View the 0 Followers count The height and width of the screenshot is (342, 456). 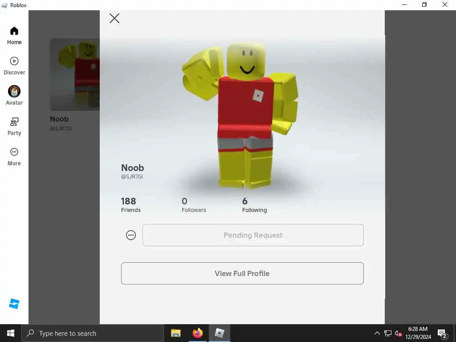194,205
